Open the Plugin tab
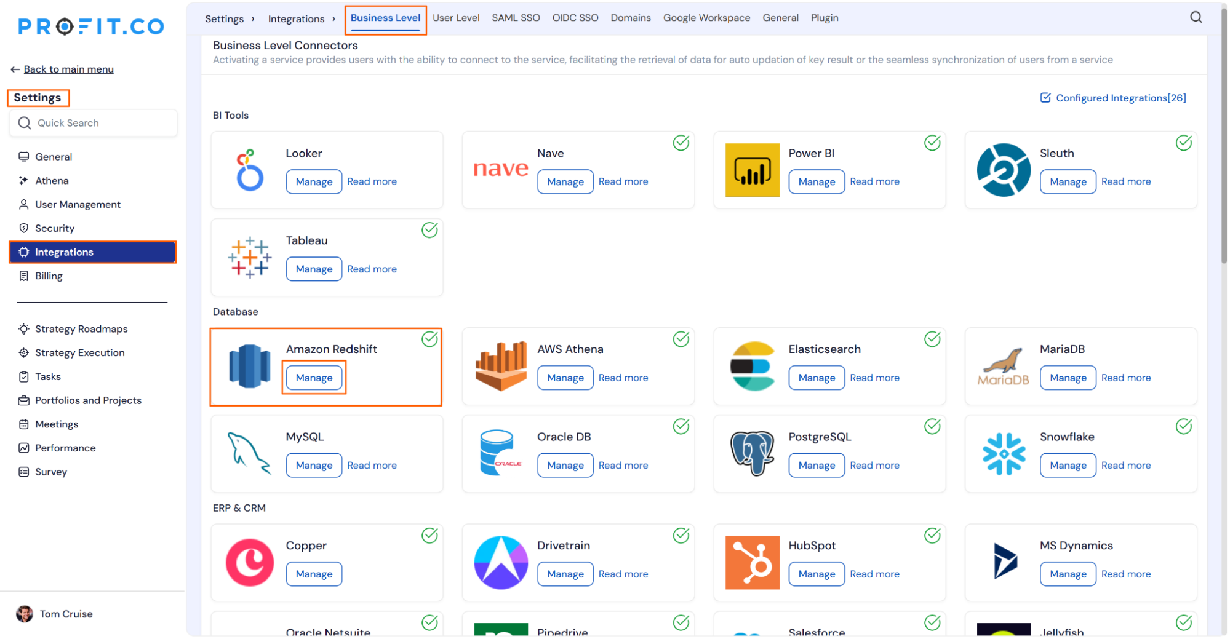 (x=824, y=18)
